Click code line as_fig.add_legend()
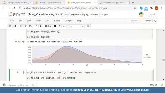165x93 pixels. coord(39,37)
